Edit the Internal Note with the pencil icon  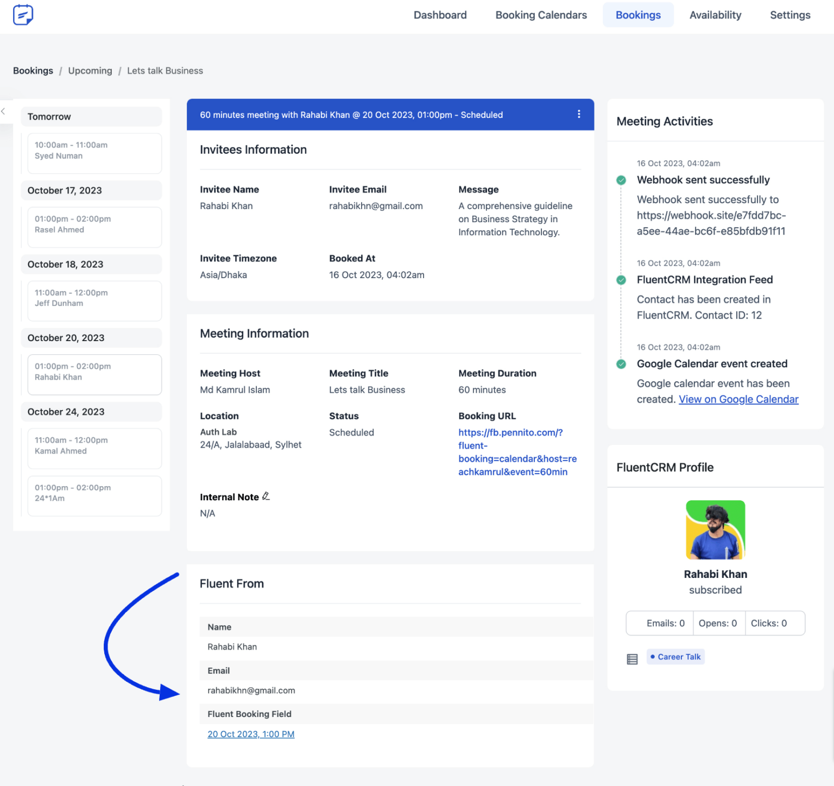pos(266,496)
